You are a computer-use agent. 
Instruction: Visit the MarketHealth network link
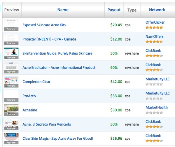point(157,107)
